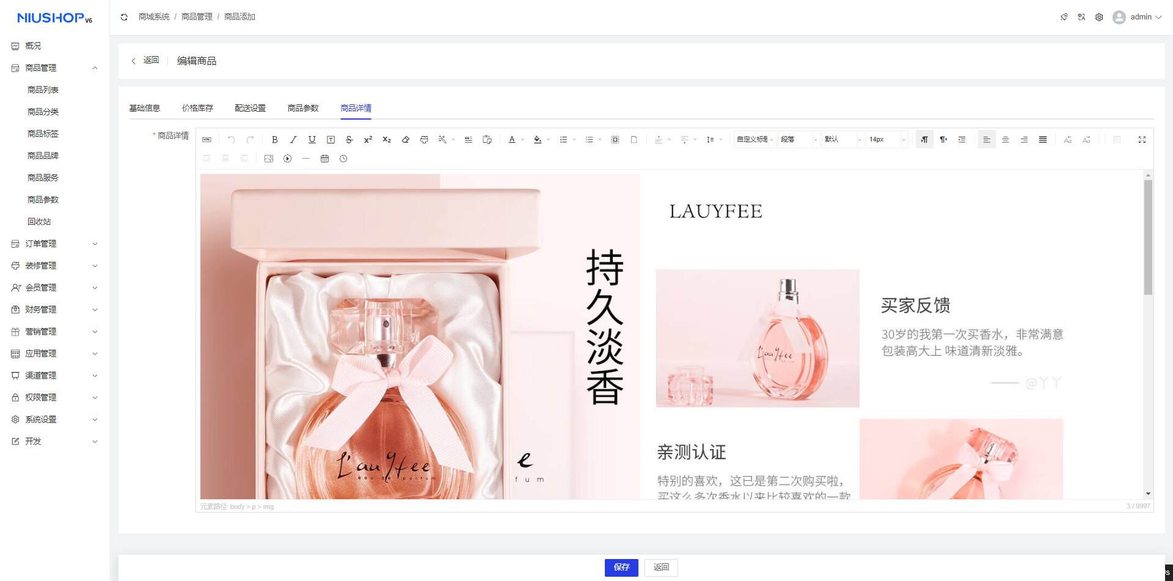
Task: Insert video with the play icon
Action: [287, 159]
